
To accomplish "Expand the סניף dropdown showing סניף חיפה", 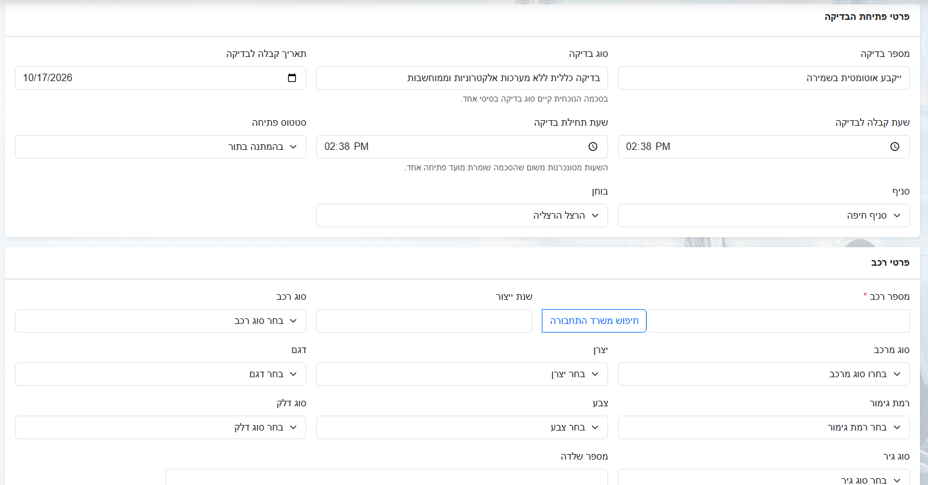I will point(764,216).
